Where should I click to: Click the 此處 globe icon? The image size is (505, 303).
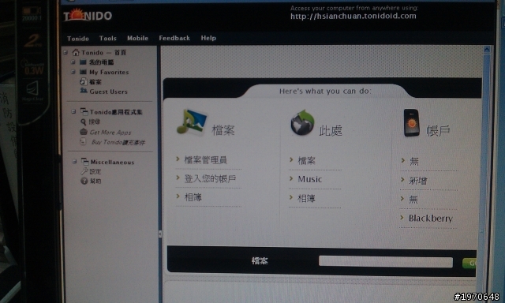coord(302,122)
